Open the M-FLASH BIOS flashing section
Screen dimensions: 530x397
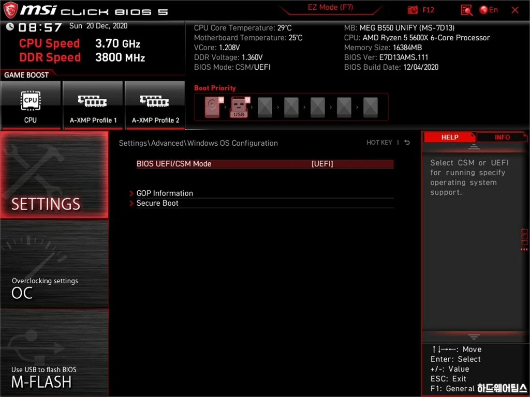coord(54,353)
